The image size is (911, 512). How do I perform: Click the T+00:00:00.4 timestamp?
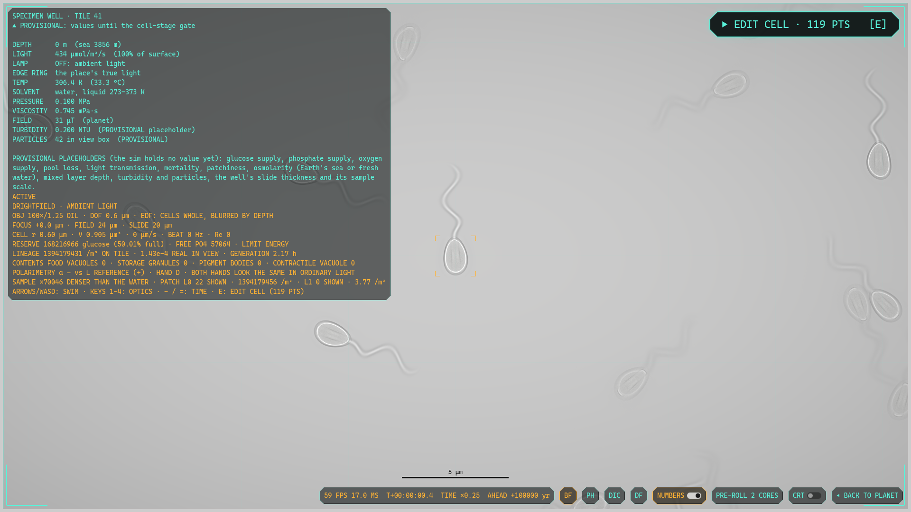(409, 495)
